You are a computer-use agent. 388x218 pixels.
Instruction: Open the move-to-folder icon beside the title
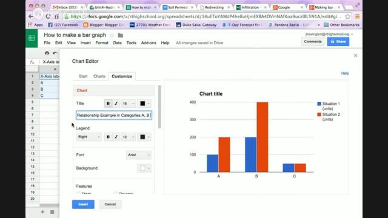(121, 35)
